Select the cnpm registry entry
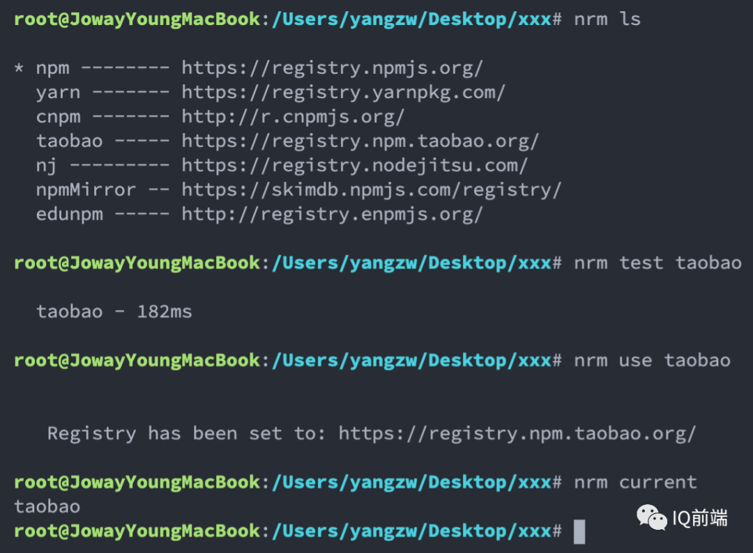 [58, 116]
